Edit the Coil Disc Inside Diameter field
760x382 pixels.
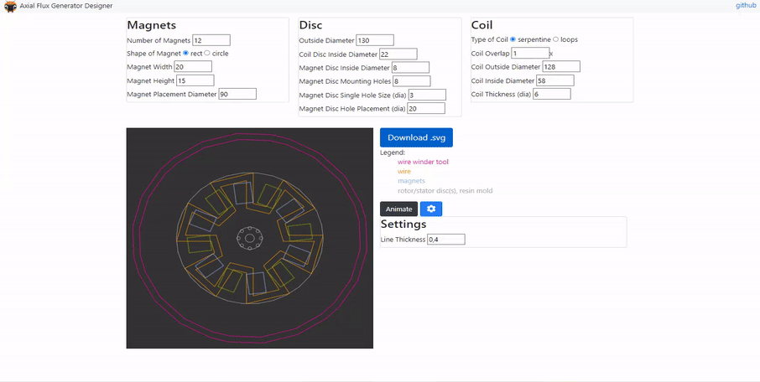(x=398, y=54)
